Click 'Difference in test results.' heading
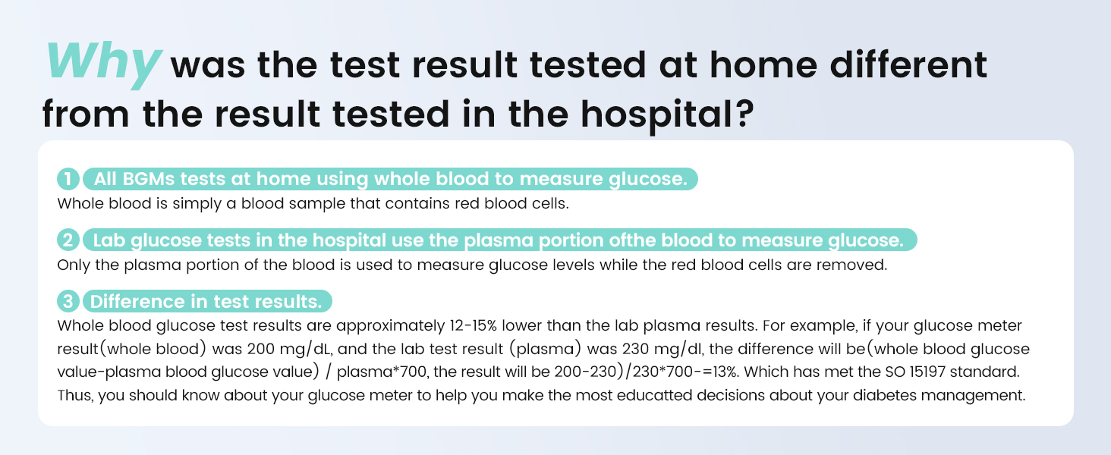Image resolution: width=1111 pixels, height=455 pixels. coord(207,301)
